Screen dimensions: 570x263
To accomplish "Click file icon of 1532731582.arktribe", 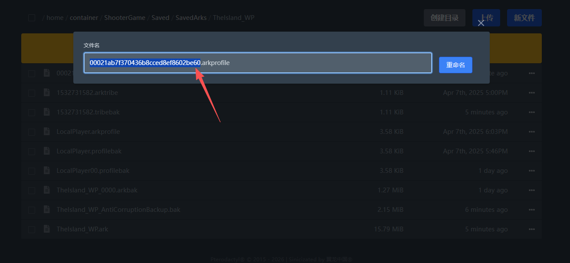I will [47, 93].
